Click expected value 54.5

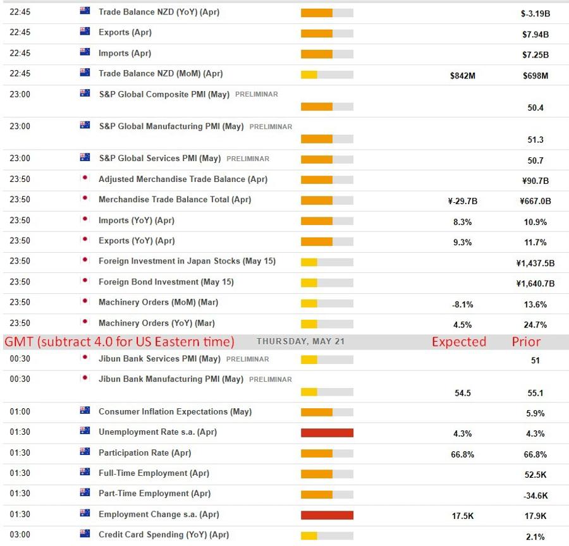tap(462, 393)
